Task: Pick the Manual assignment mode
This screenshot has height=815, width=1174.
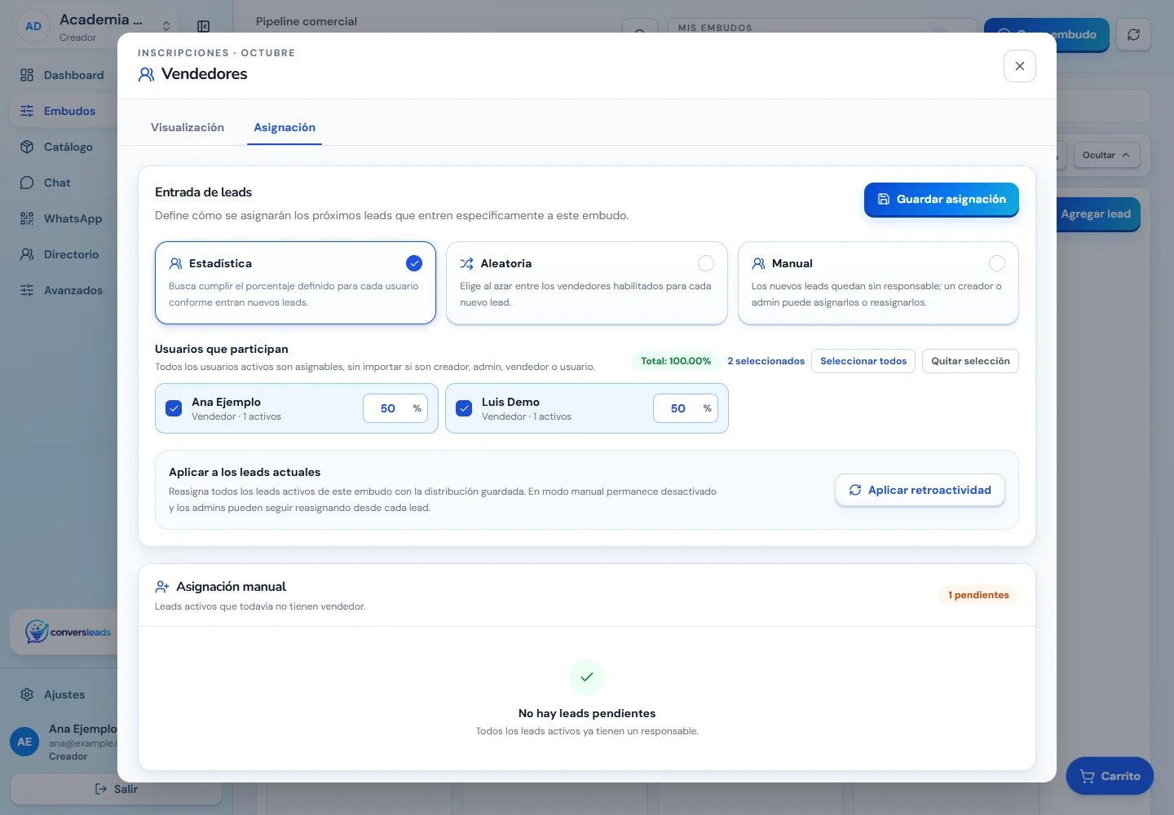Action: pos(878,282)
